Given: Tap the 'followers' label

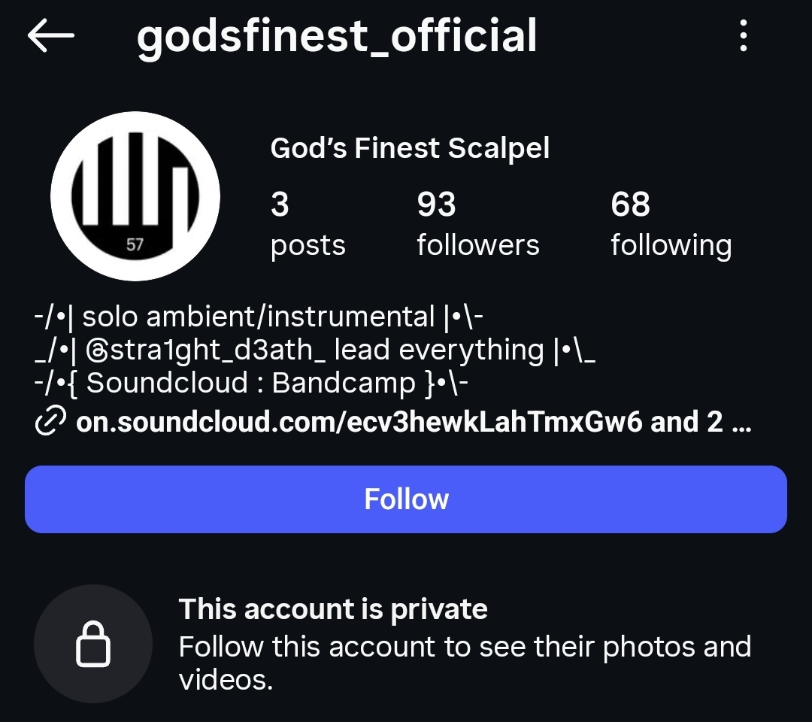Looking at the screenshot, I should click(x=478, y=244).
